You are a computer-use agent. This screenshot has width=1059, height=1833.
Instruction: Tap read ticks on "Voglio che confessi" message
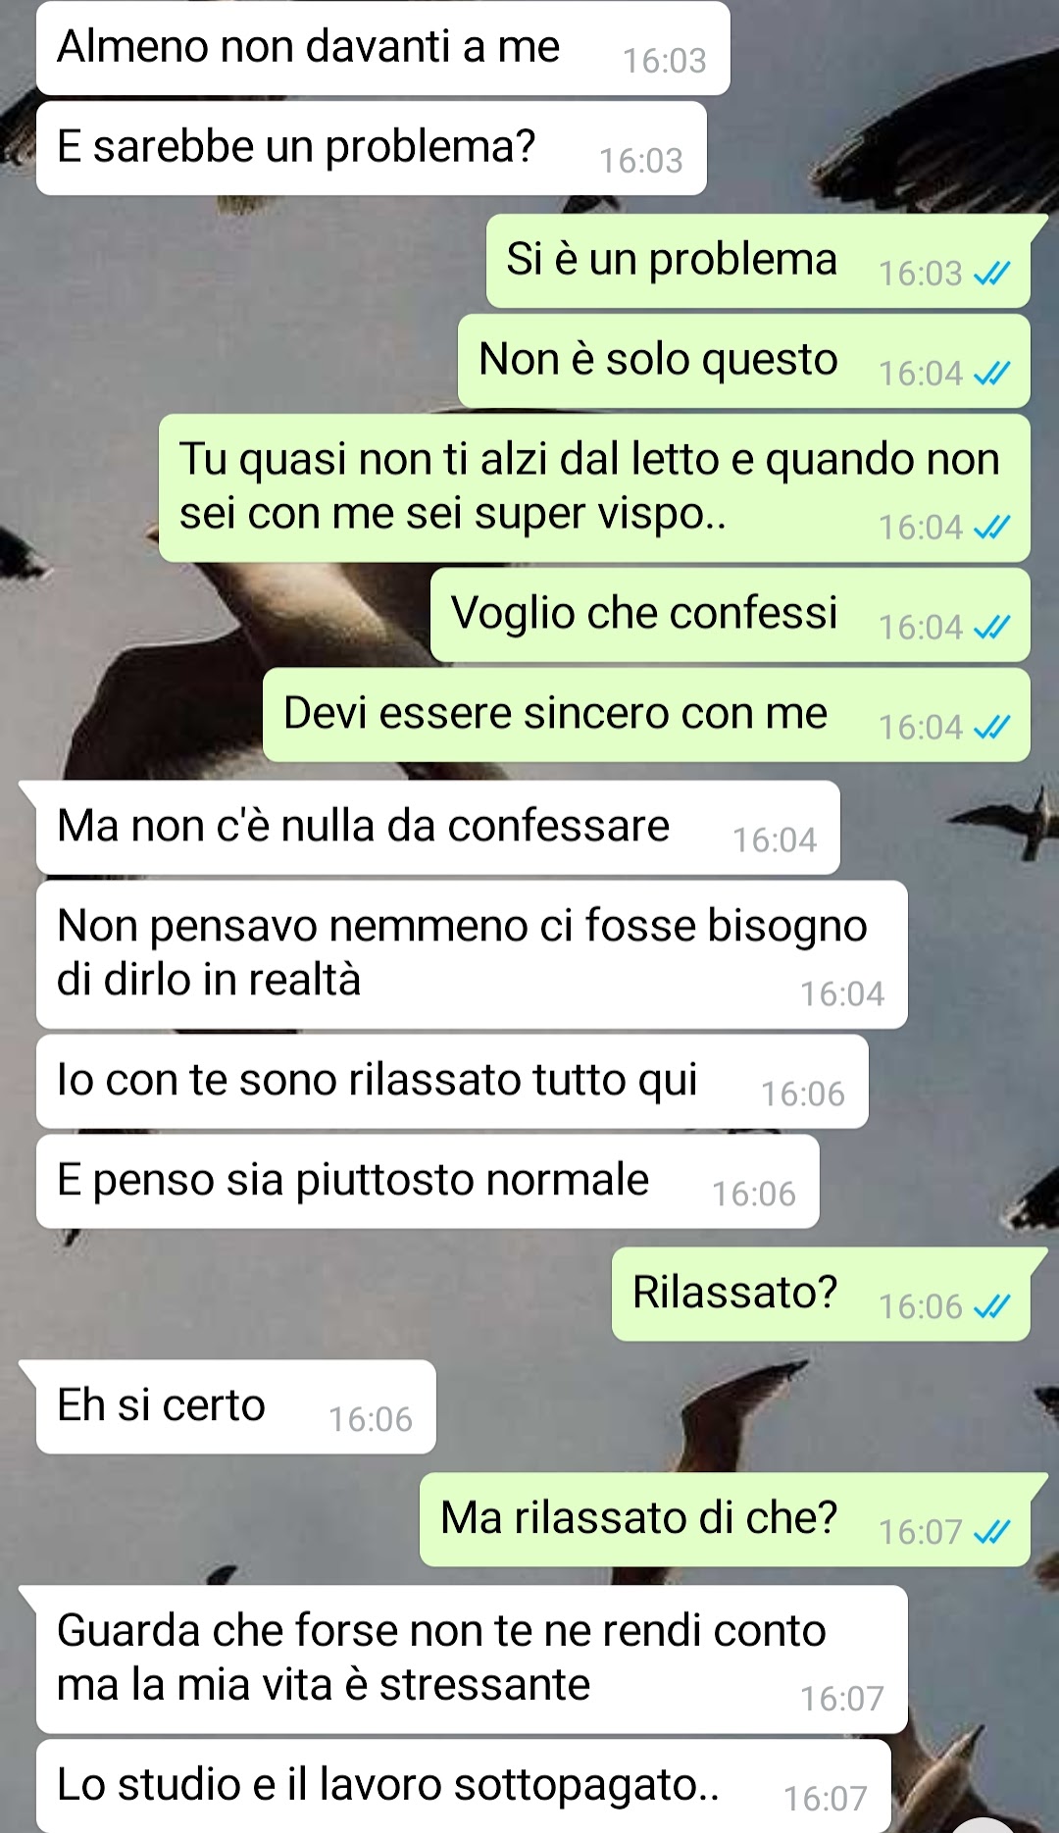pyautogui.click(x=991, y=628)
